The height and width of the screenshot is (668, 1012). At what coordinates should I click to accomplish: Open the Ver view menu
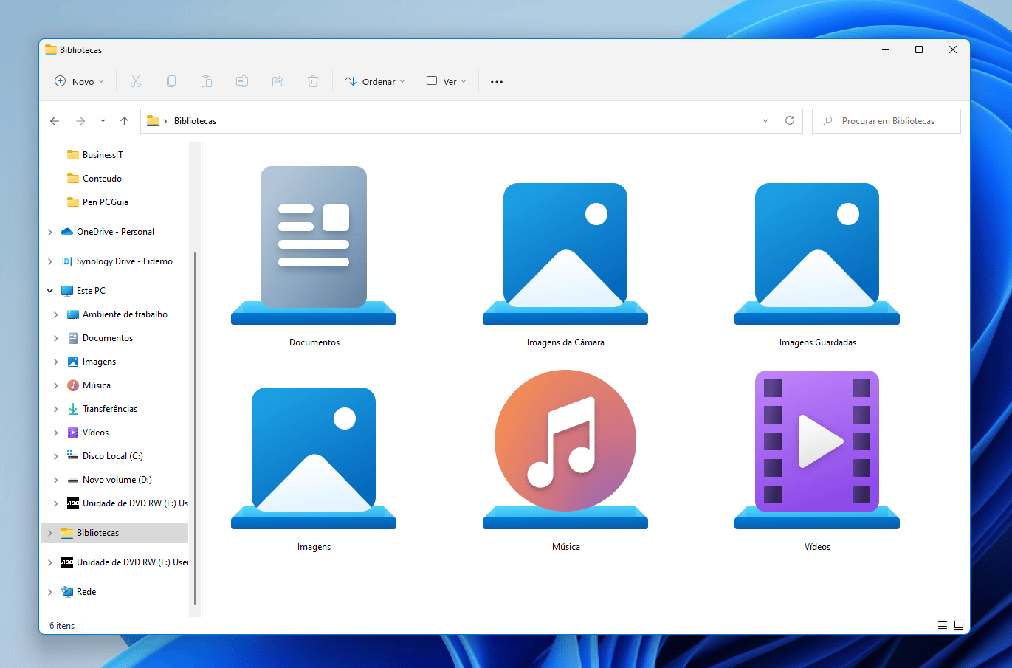447,81
